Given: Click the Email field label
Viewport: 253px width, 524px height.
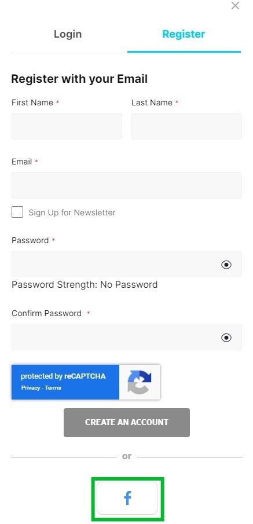Looking at the screenshot, I should click(x=22, y=162).
